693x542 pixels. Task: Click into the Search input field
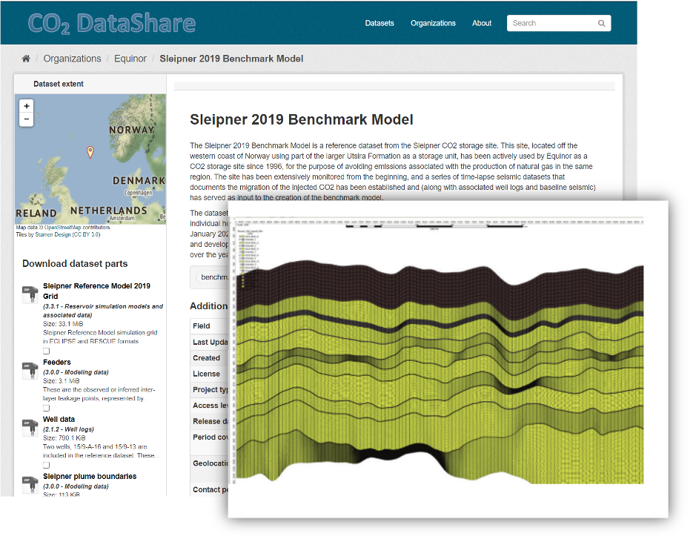(x=552, y=24)
